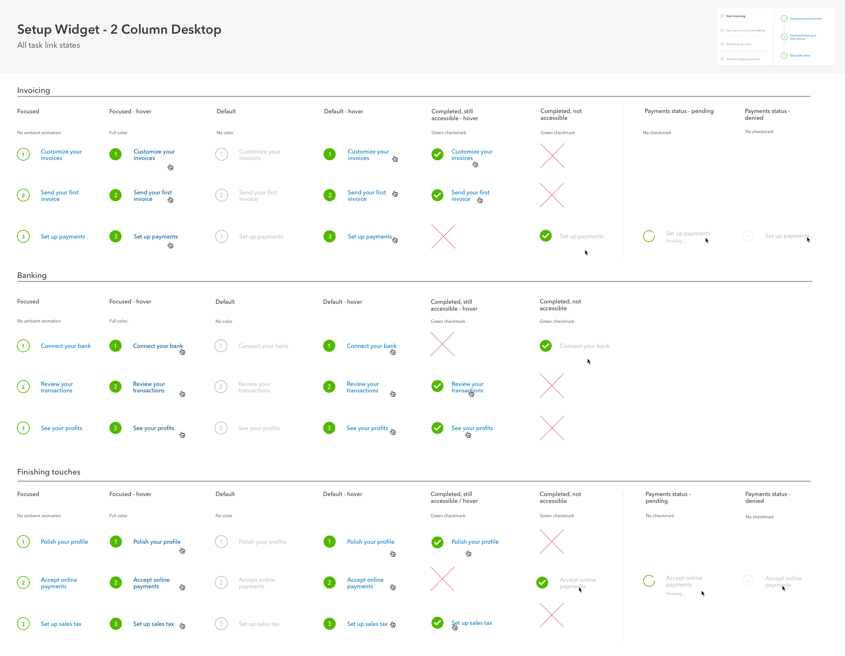
Task: Click Accept online payments link in Focused-hover column
Action: click(151, 583)
